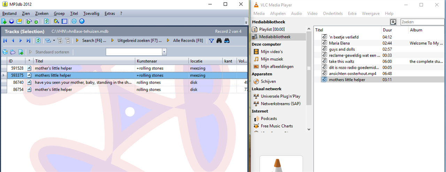The image size is (446, 172).
Task: Open the empty combo box dropdown in Tracks toolbar
Action: point(164,52)
